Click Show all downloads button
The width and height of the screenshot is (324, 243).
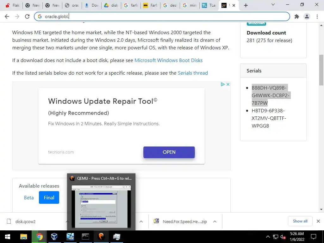(x=300, y=221)
